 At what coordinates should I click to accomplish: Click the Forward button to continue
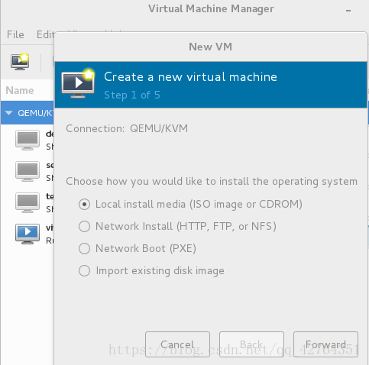click(x=325, y=344)
